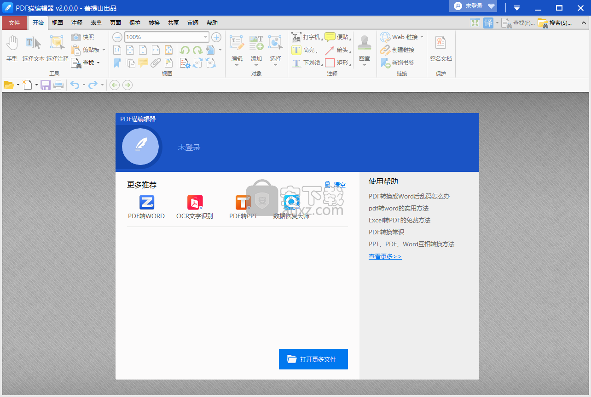Click the 查找(F)... search field at top right
The height and width of the screenshot is (397, 591).
[x=518, y=23]
